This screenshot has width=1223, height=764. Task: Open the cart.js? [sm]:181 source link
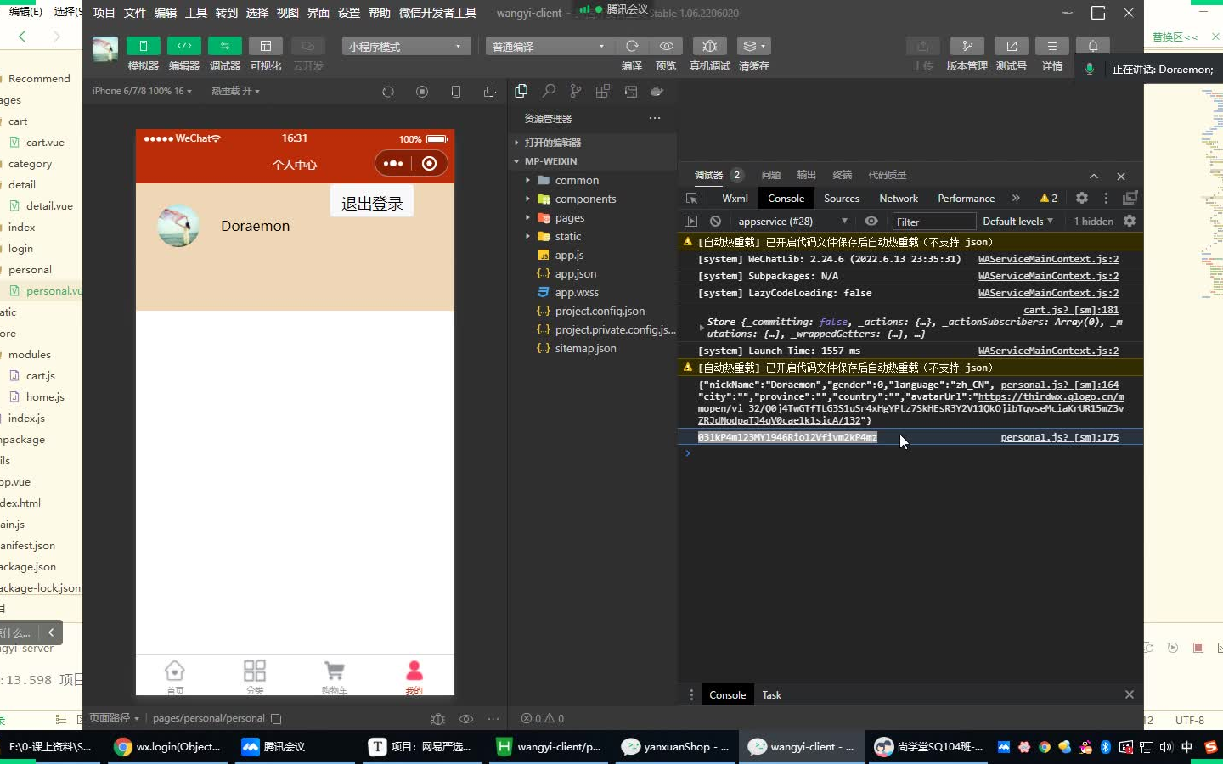click(1071, 310)
